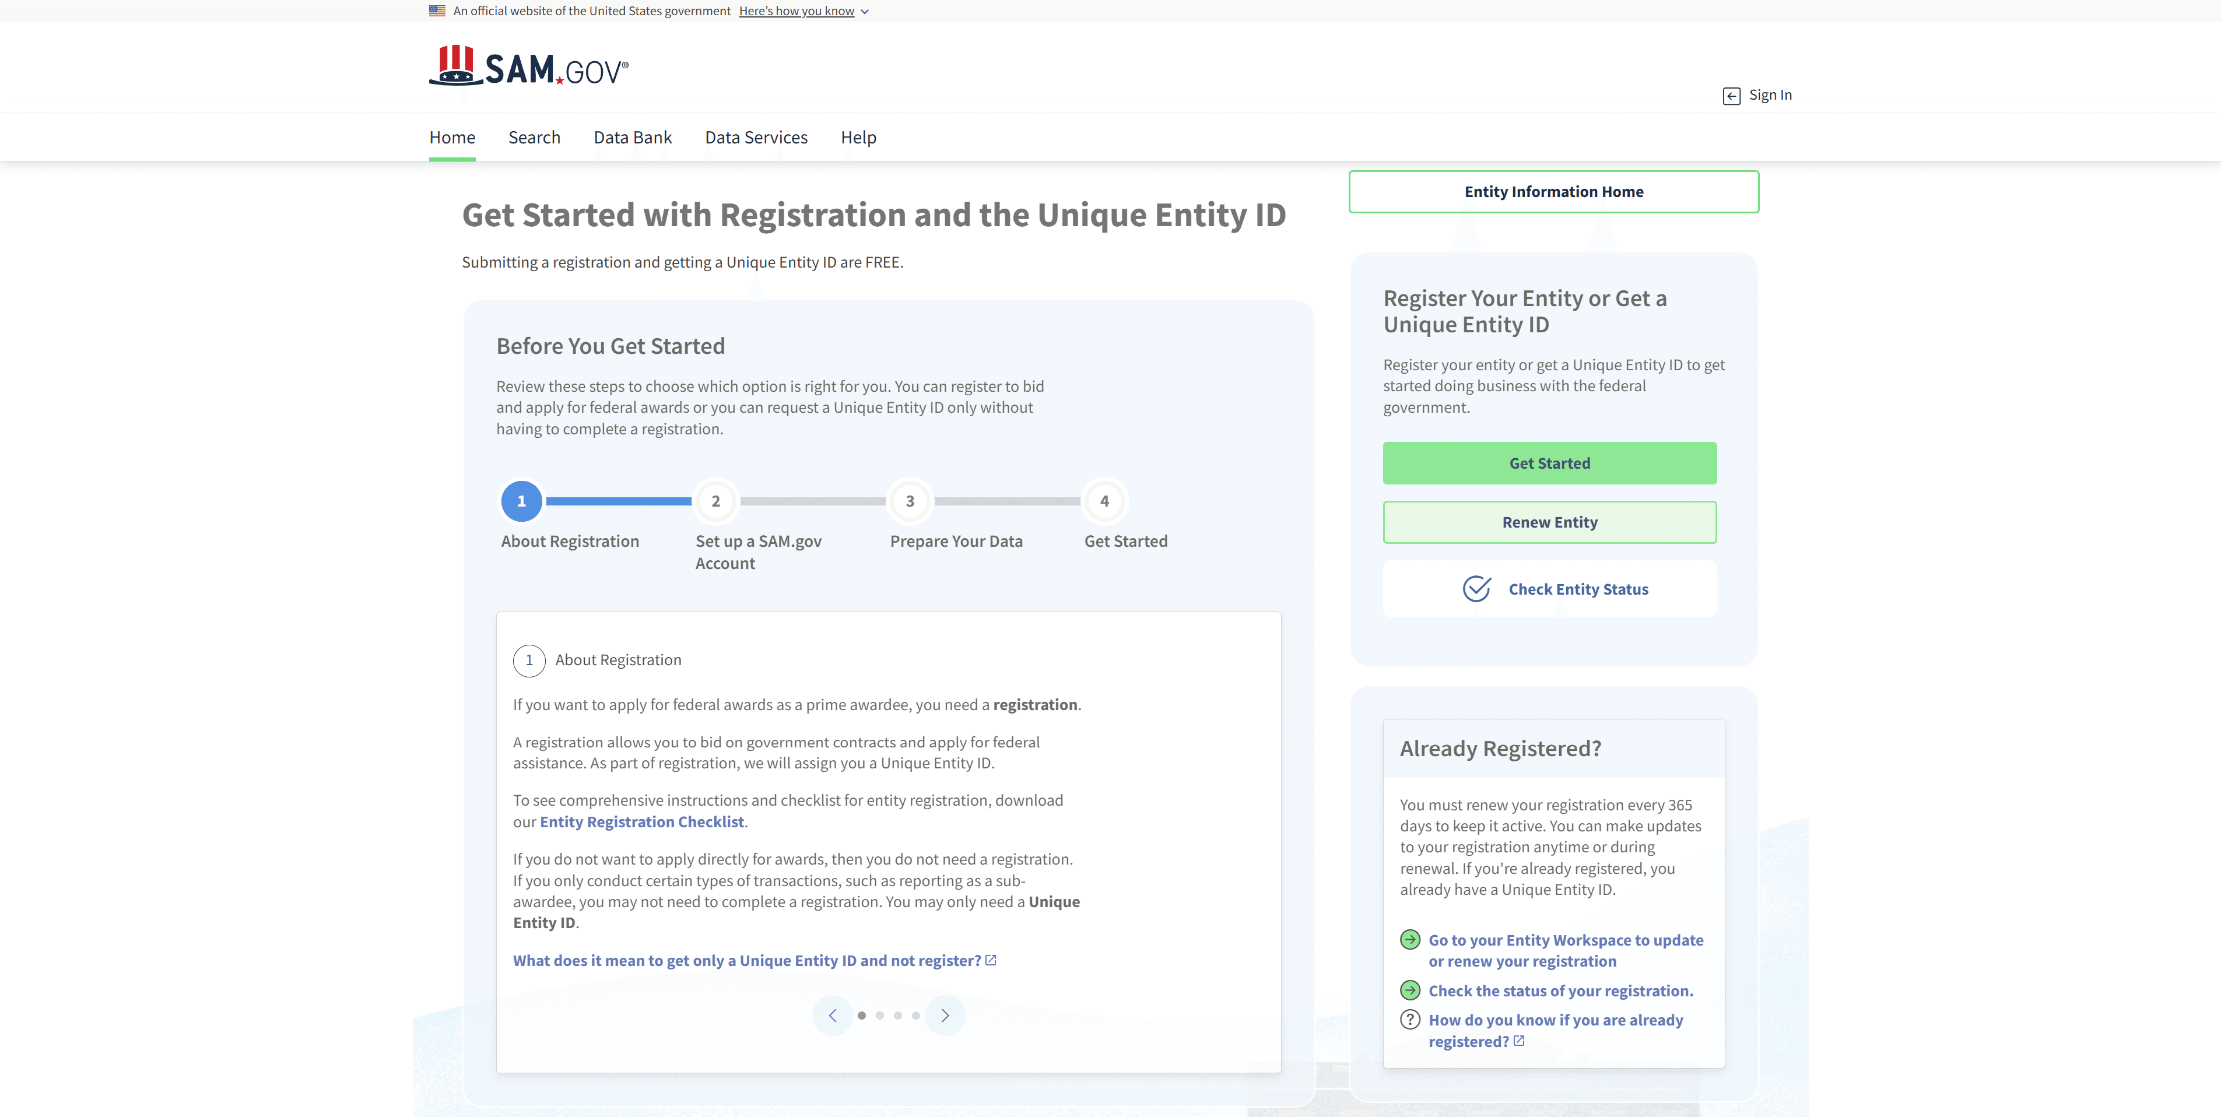Expand the "Here's how you know" chevron
This screenshot has width=2221, height=1117.
(865, 12)
